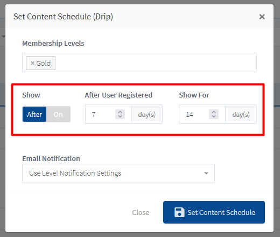Screen dimensions: 280x237
Task: Decrease Show For days value
Action: tap(214, 116)
